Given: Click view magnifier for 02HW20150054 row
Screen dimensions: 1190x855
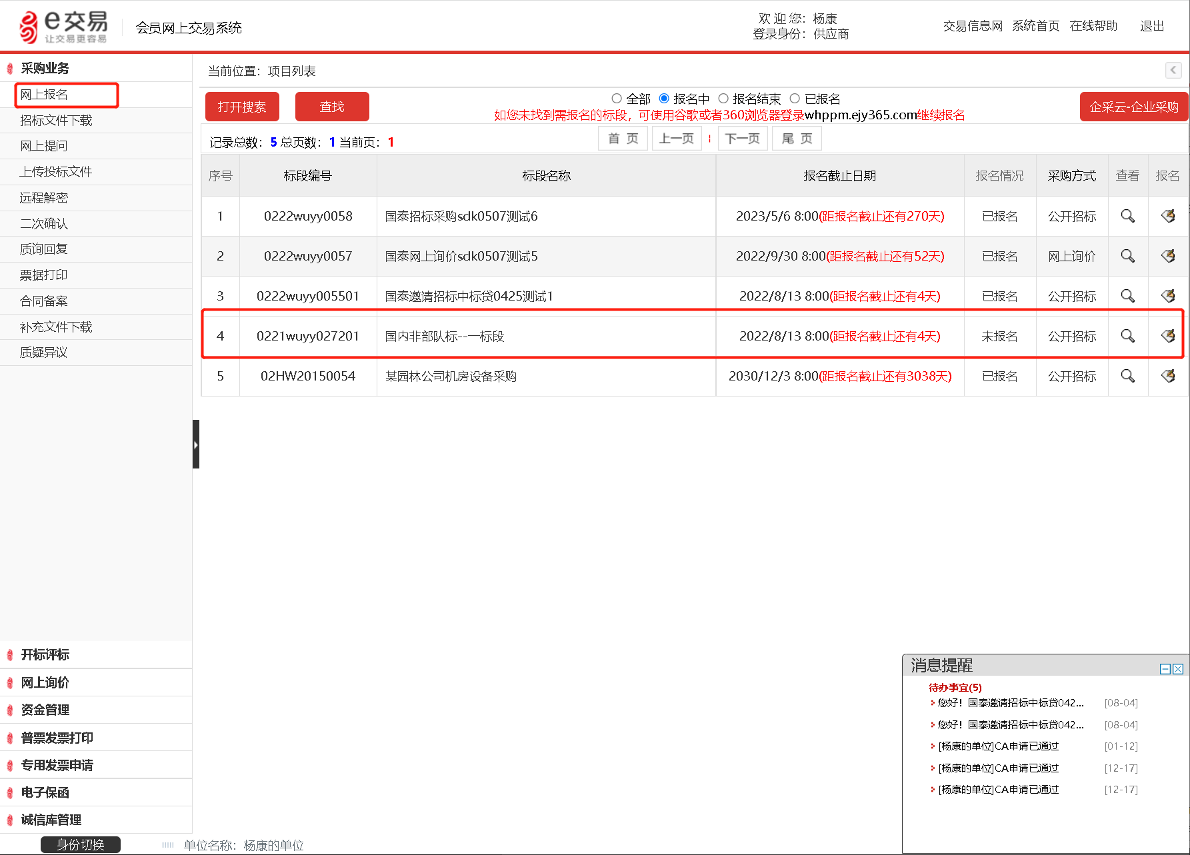Looking at the screenshot, I should [1127, 376].
